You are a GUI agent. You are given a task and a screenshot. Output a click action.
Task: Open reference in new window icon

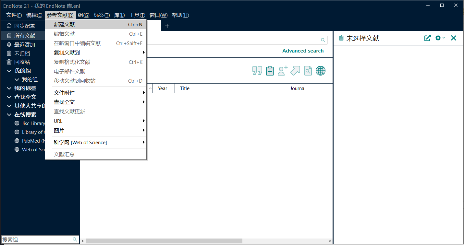[x=427, y=38]
